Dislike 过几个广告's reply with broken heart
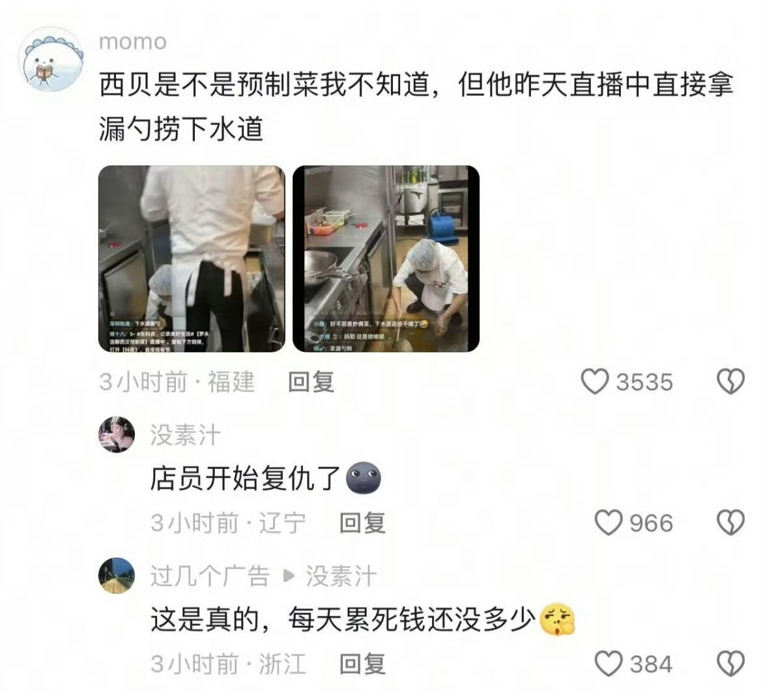Viewport: 763px width, 693px height. tap(731, 664)
